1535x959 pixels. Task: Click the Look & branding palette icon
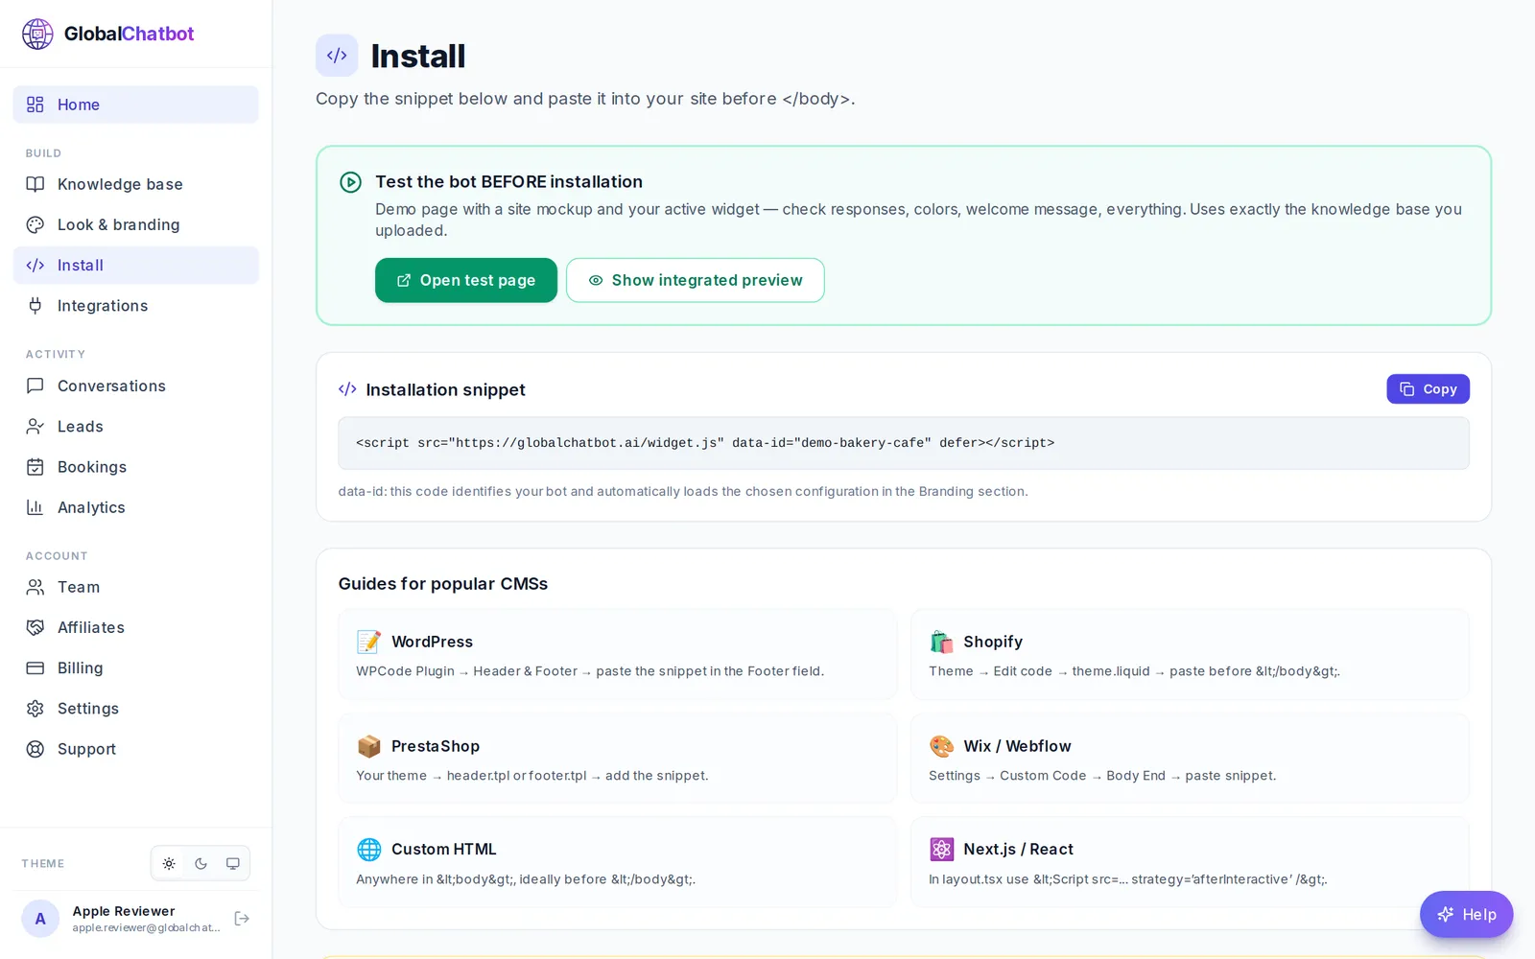[x=35, y=224]
